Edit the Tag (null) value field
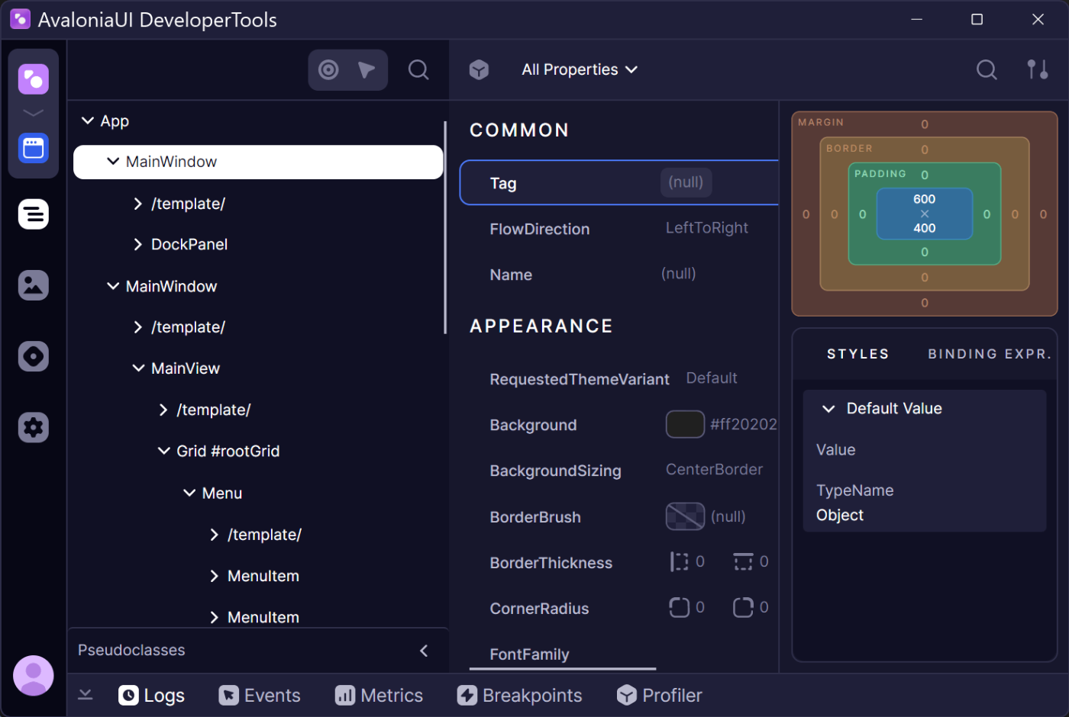Viewport: 1069px width, 717px height. [686, 182]
